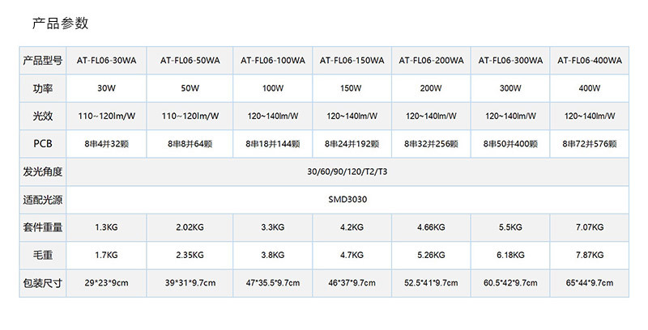Click 110~120lm/W in the AT-FL06-50WA column

pos(190,116)
